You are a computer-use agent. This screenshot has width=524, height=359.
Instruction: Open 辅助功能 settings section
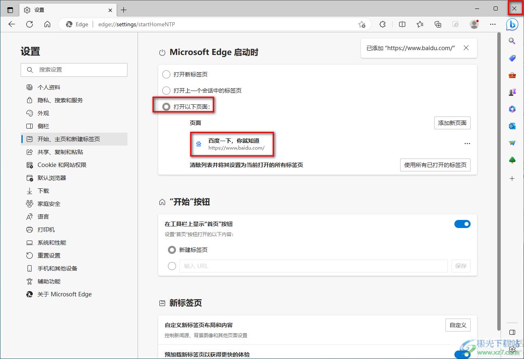point(74,281)
